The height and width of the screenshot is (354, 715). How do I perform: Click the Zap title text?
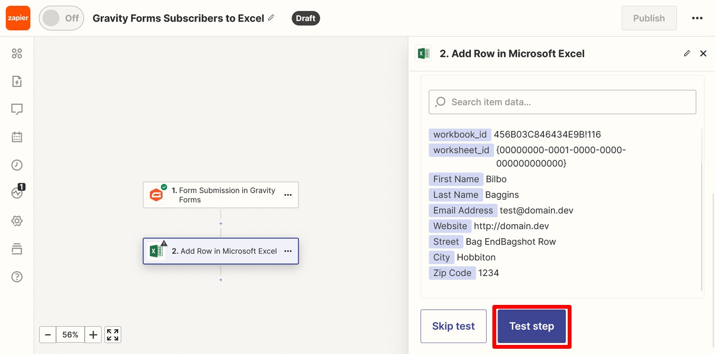tap(178, 18)
